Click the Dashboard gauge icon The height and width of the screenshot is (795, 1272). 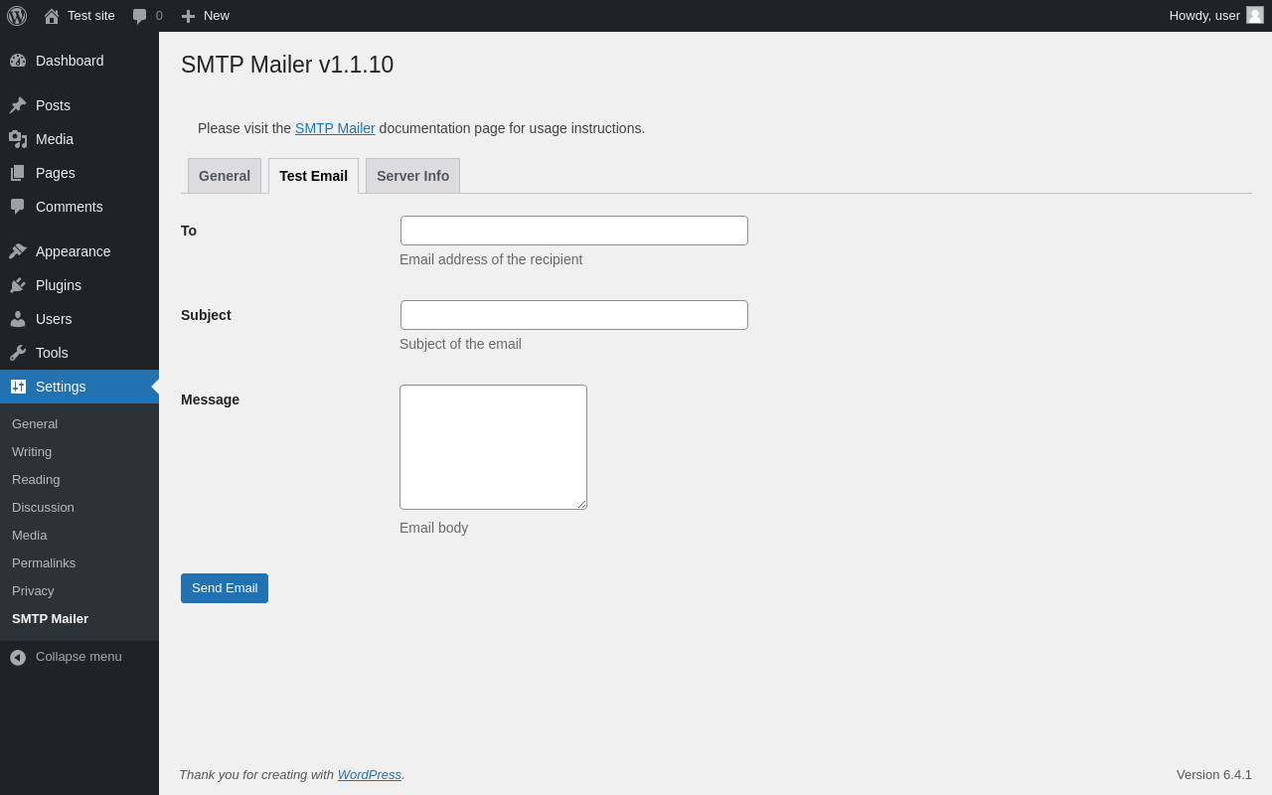tap(18, 61)
